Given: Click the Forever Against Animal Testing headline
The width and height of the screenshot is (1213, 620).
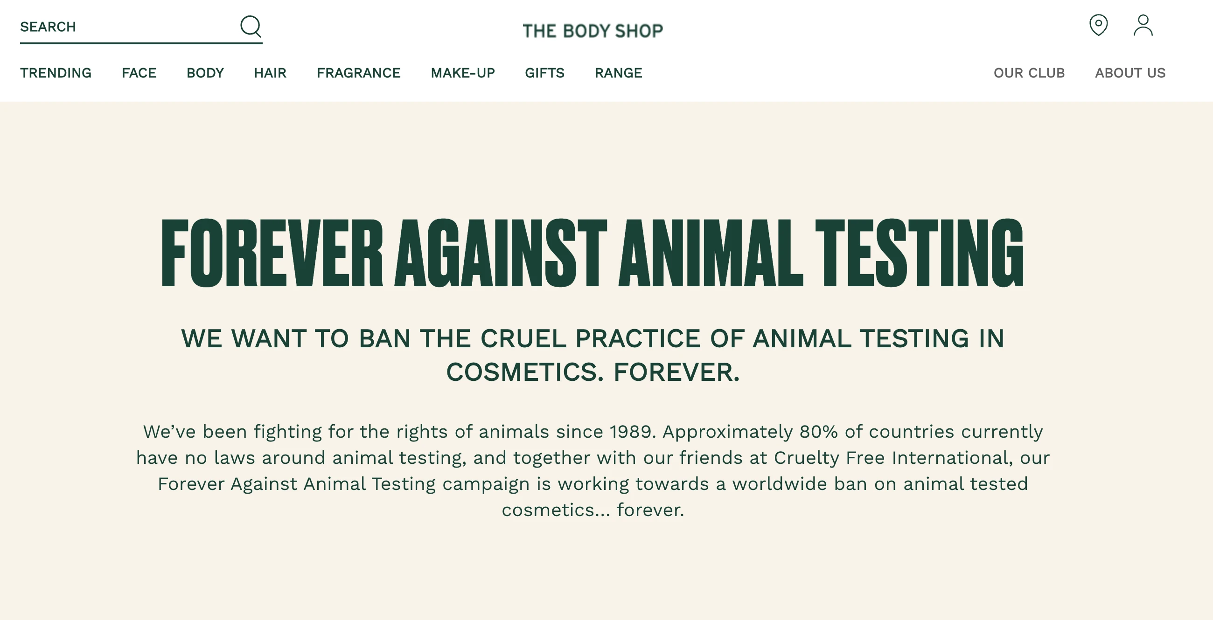Looking at the screenshot, I should coord(593,253).
